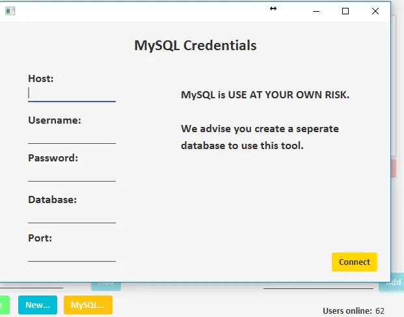Viewport: 404px width, 317px height.
Task: Click the 'Password:' label
Action: click(x=53, y=158)
